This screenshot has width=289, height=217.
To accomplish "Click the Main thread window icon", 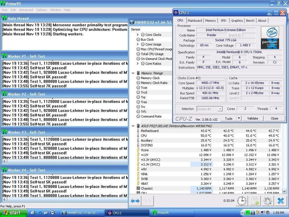I will tap(5, 18).
